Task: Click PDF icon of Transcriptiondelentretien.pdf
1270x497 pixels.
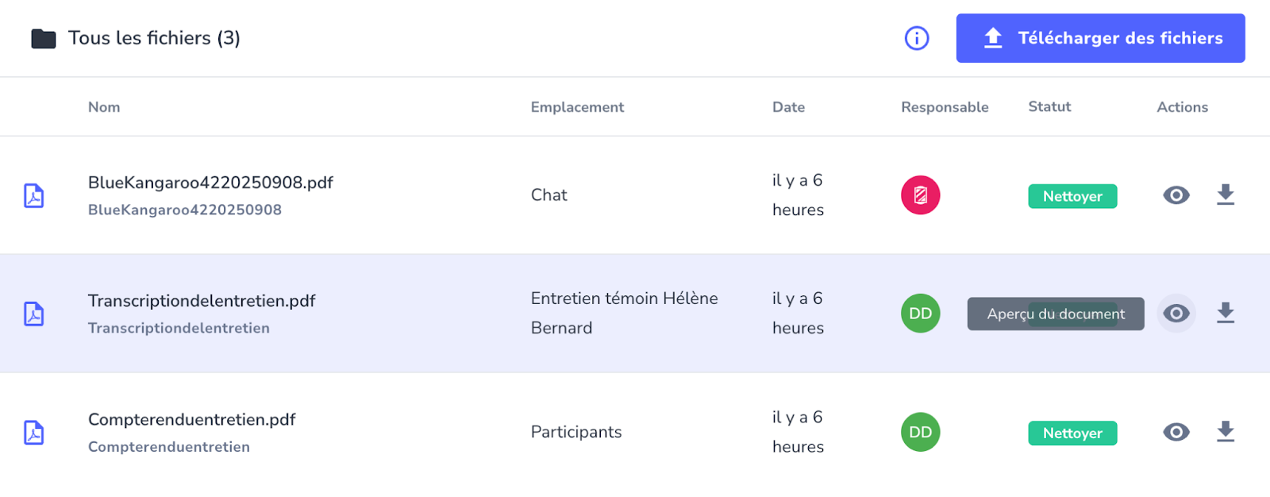Action: pyautogui.click(x=33, y=314)
